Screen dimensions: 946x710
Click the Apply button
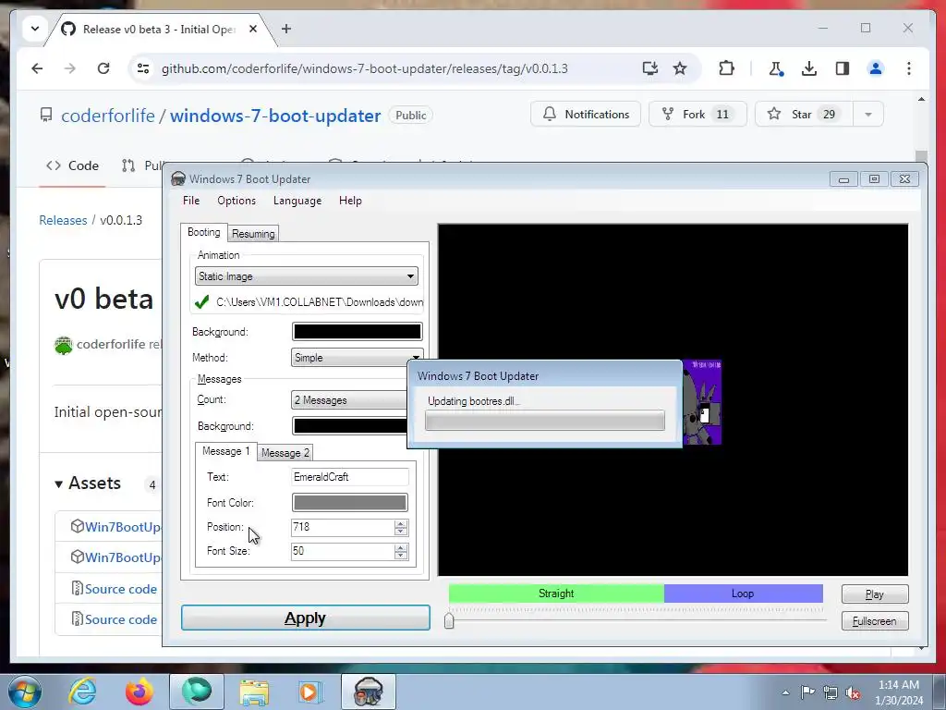click(x=306, y=618)
